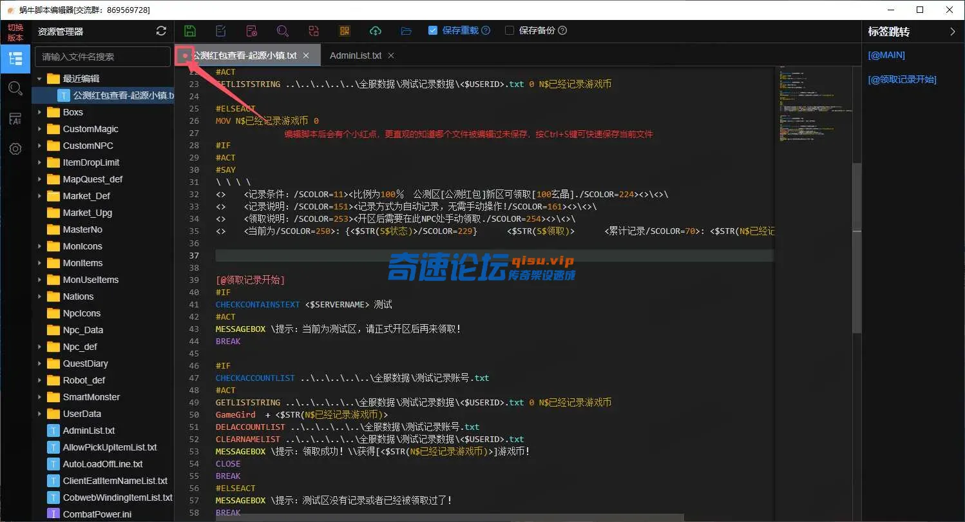Click the 切换版本 switch version button

[x=15, y=32]
